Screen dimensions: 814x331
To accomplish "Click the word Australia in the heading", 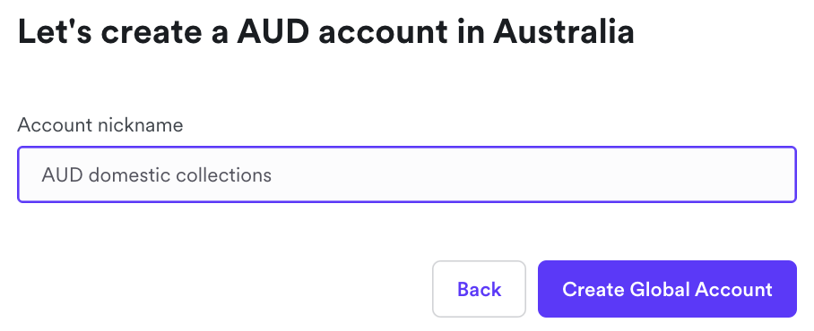I will coord(563,31).
